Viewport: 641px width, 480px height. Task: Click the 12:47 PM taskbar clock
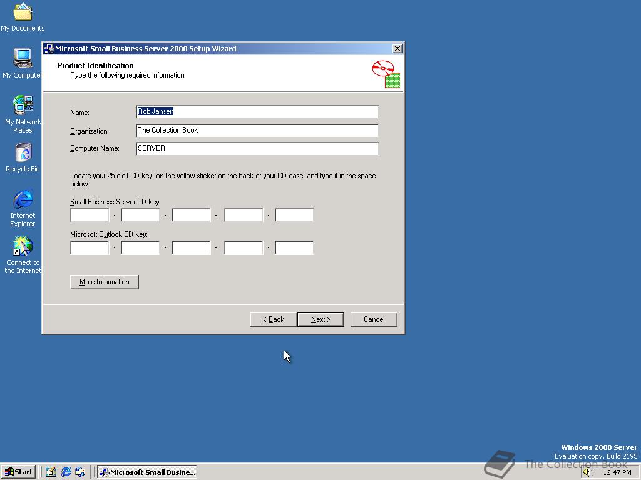click(x=617, y=472)
